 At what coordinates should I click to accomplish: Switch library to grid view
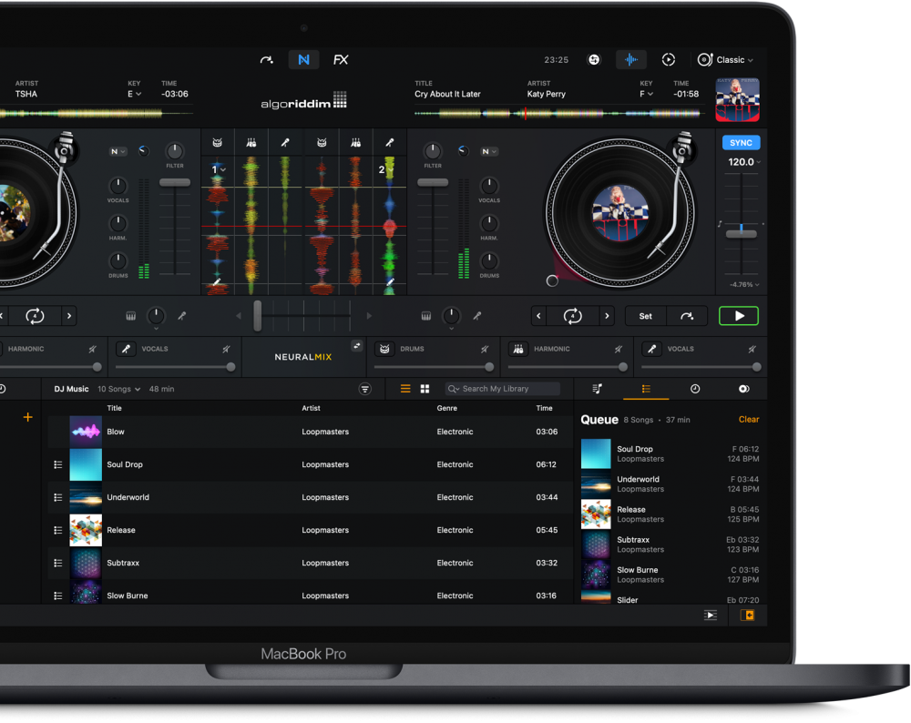click(x=425, y=389)
